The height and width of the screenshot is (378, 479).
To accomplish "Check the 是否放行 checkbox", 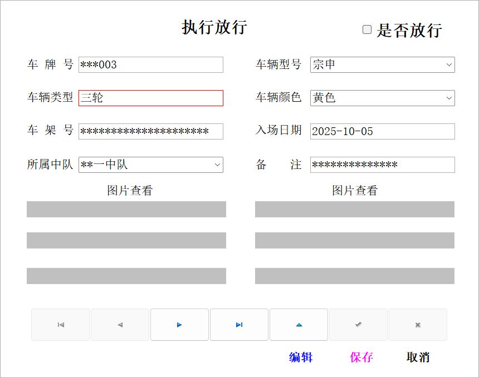I will 367,29.
